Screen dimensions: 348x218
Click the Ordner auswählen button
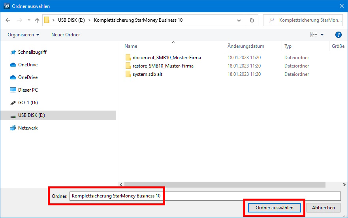[x=275, y=208]
